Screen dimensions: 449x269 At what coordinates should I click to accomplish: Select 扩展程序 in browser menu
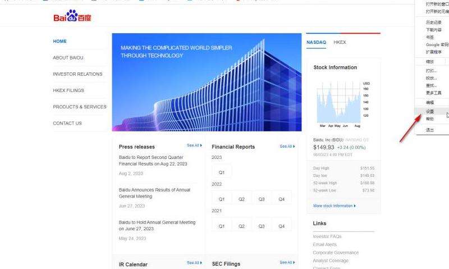[432, 52]
